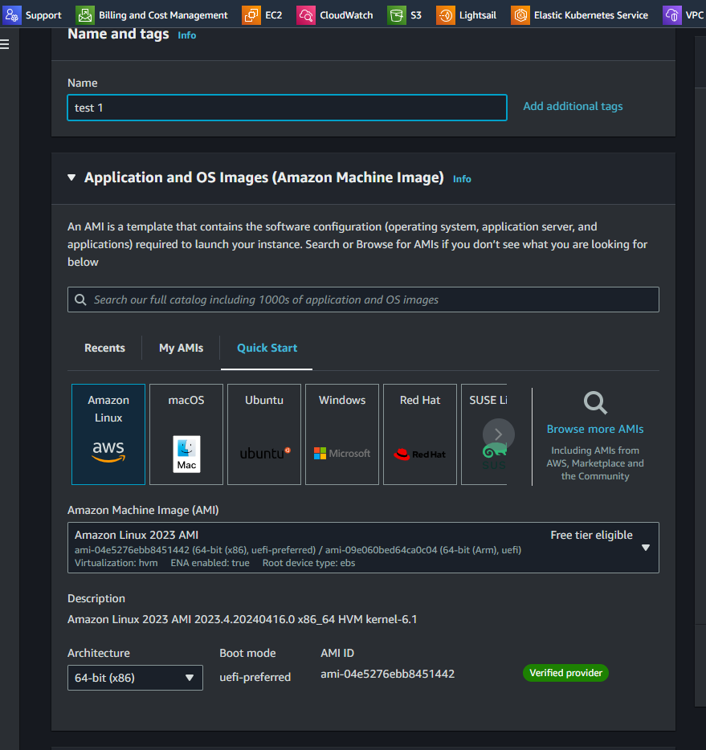This screenshot has width=706, height=750.
Task: Click the Free tier eligible label
Action: 591,535
